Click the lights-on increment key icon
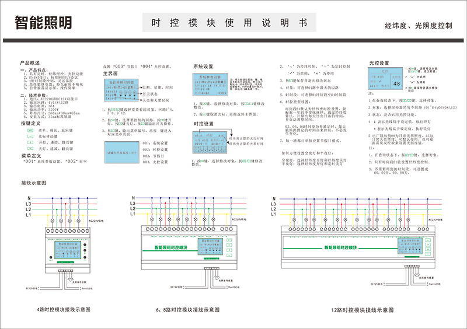The height and width of the screenshot is (329, 467). coord(30,143)
